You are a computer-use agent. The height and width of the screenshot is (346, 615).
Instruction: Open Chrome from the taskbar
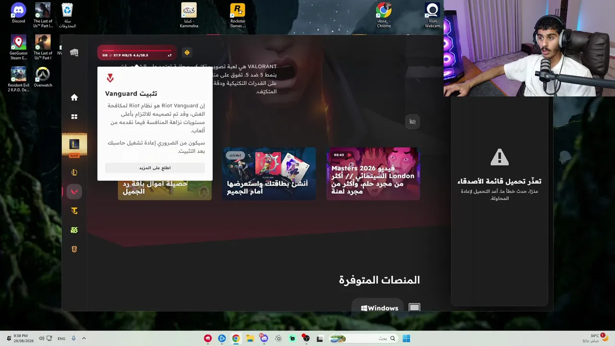click(x=236, y=339)
